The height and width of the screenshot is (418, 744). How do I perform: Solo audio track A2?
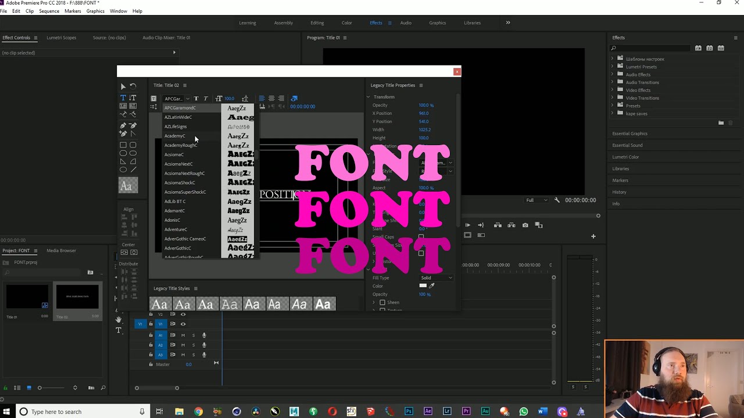(194, 345)
